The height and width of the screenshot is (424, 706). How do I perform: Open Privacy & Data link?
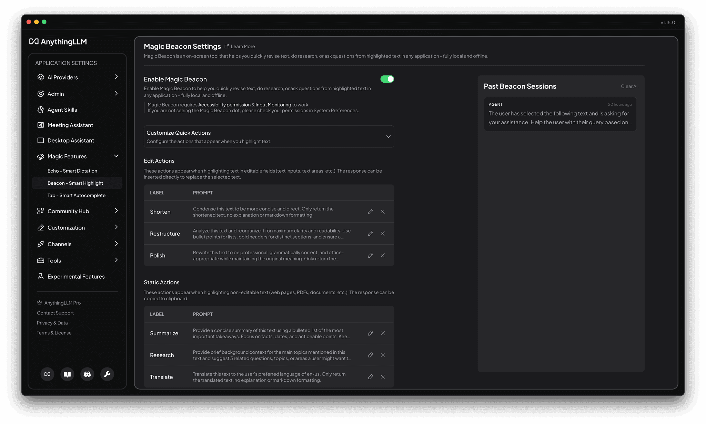pos(52,323)
